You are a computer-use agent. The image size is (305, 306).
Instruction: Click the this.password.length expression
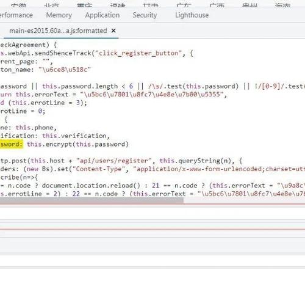[80, 86]
